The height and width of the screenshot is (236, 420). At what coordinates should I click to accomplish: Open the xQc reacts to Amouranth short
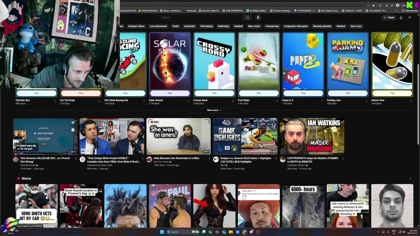tap(348, 206)
